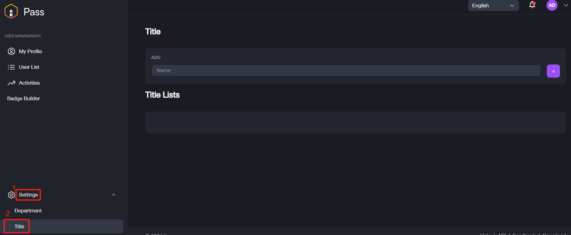
Task: Click the My Profile user icon
Action: point(11,51)
